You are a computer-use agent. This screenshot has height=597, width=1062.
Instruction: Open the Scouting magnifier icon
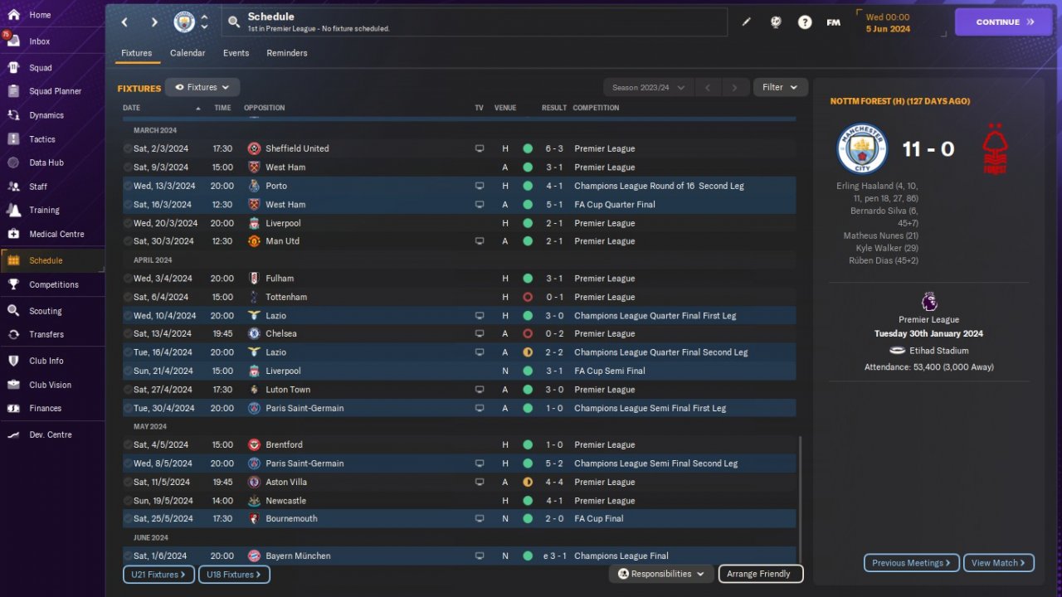tap(13, 311)
